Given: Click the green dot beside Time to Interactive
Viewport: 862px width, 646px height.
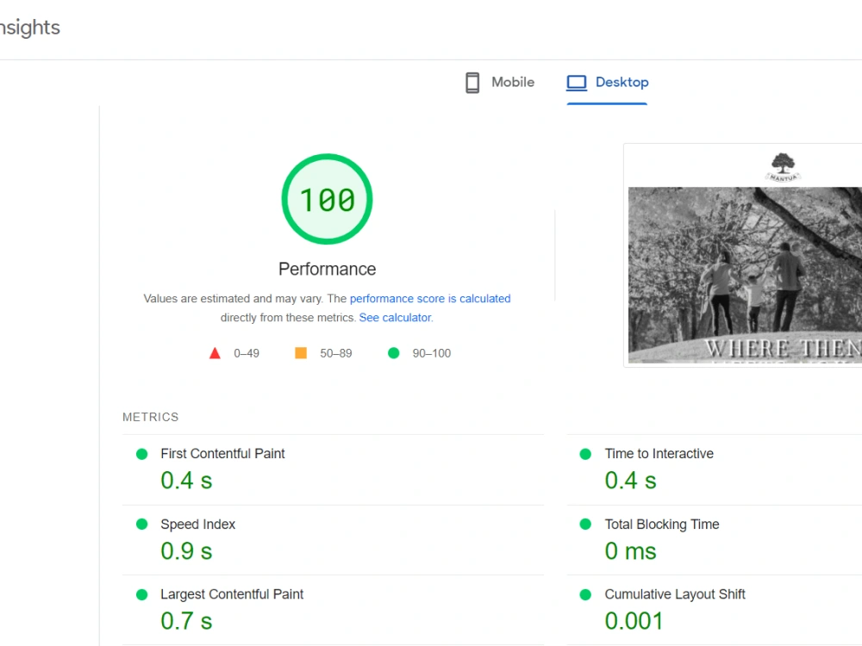Looking at the screenshot, I should [x=585, y=454].
